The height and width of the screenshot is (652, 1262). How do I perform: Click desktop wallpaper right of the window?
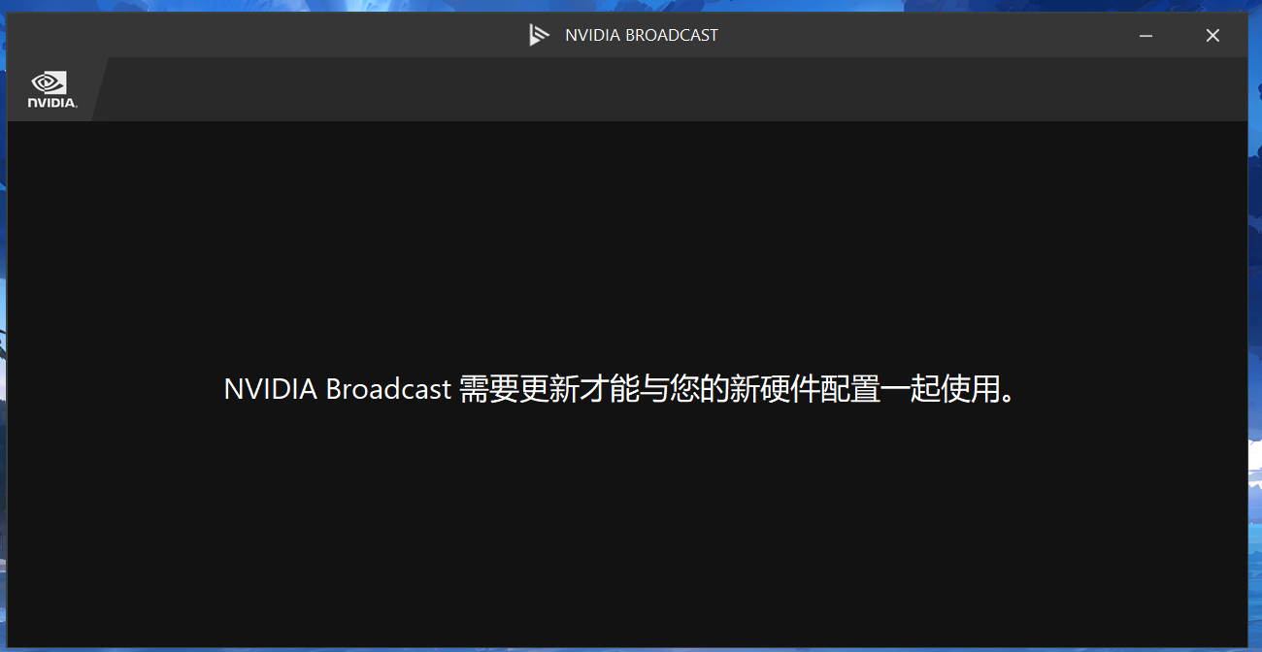click(x=1255, y=291)
